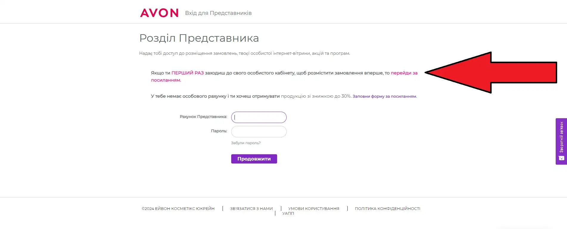Click the ПЕРШИЙ РАЗ highlighted text
This screenshot has height=229, width=567.
tap(187, 73)
